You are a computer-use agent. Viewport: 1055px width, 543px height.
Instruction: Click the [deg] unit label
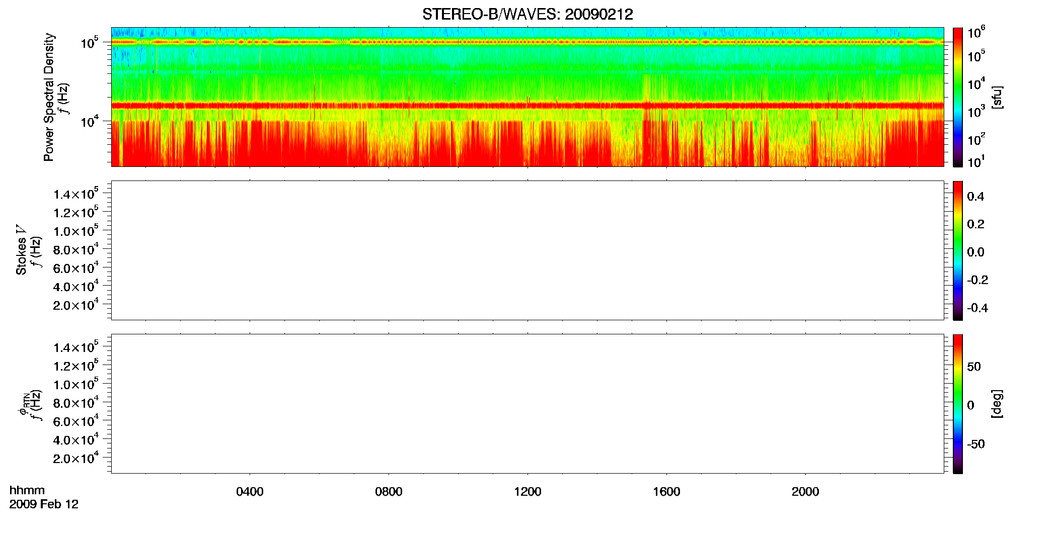pyautogui.click(x=997, y=404)
